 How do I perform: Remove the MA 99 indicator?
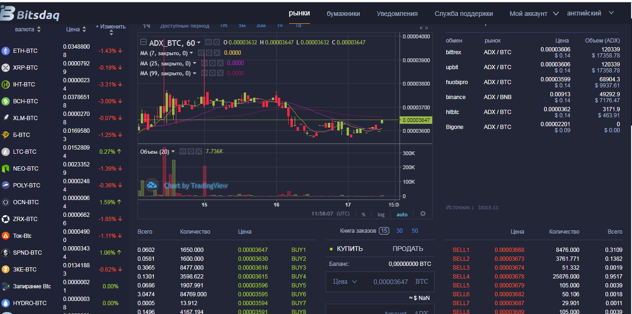[219, 73]
